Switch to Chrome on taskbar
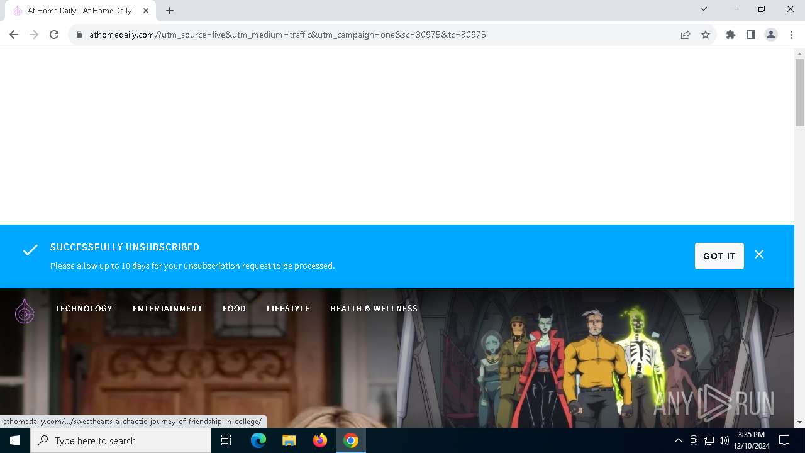 point(351,440)
